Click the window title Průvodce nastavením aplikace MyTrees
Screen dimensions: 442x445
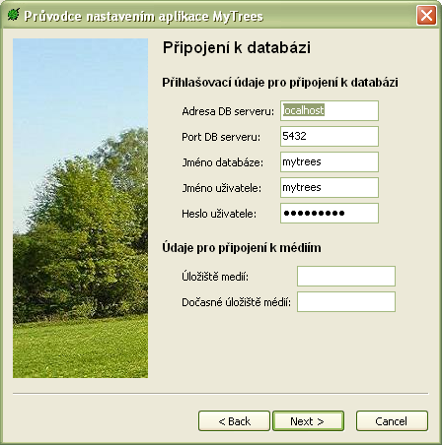click(x=144, y=16)
